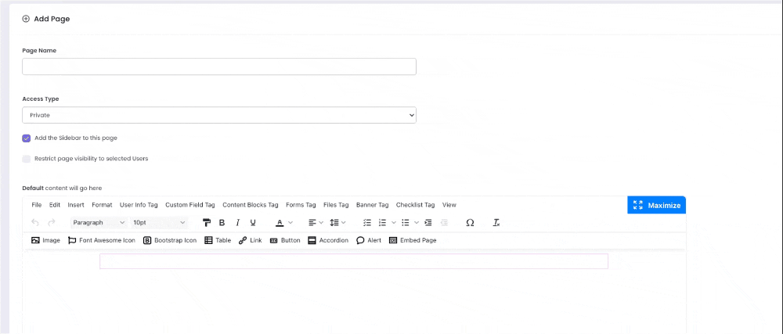Click the format painter icon
The width and height of the screenshot is (783, 334).
coord(207,223)
